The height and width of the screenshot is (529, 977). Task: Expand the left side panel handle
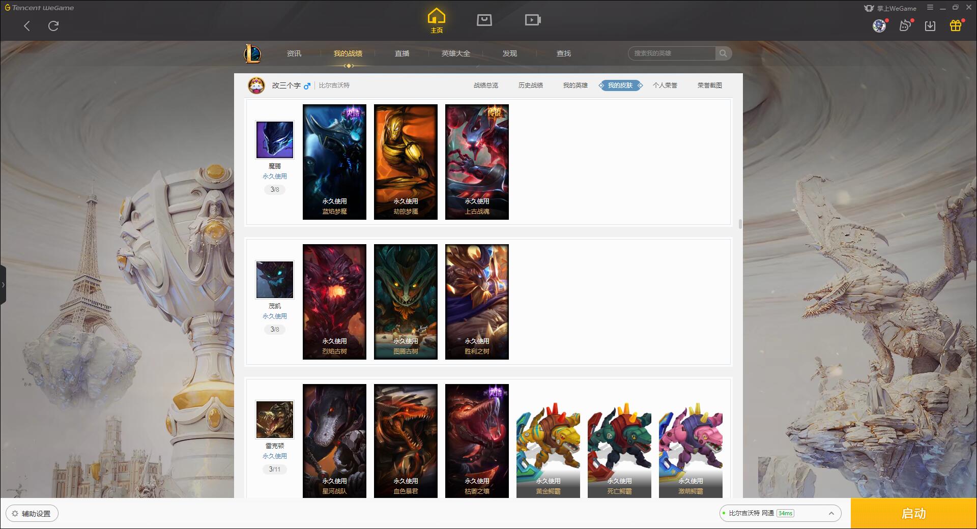pos(3,285)
